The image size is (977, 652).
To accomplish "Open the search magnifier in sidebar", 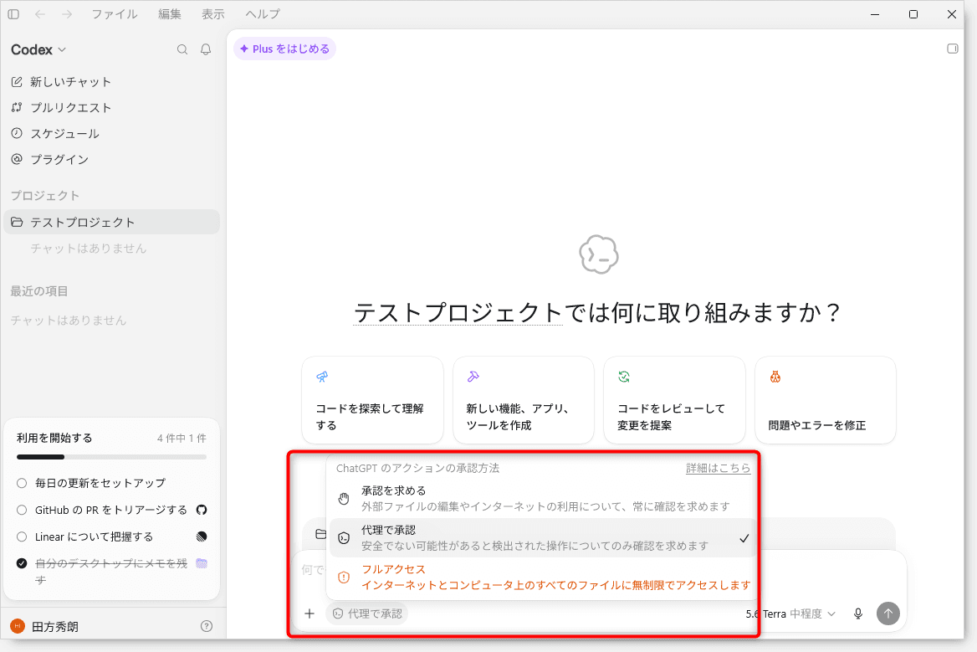I will click(182, 49).
